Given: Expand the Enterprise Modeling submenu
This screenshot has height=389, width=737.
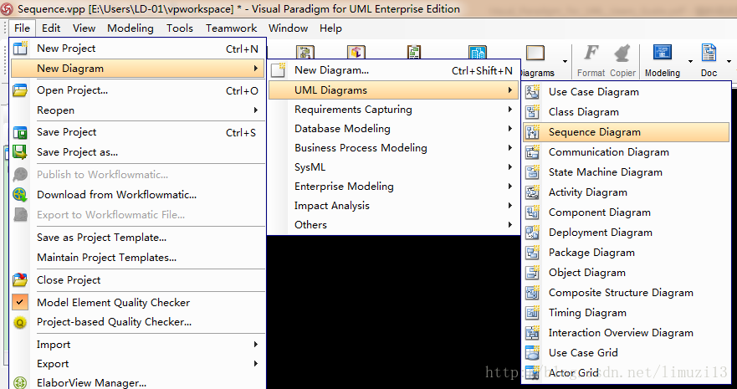Looking at the screenshot, I should [510, 187].
